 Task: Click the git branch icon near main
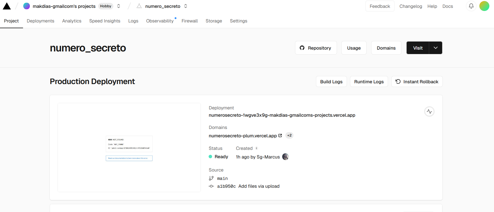(211, 178)
